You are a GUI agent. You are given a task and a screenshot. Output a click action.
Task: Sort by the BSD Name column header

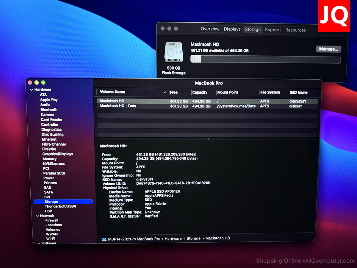pyautogui.click(x=298, y=92)
